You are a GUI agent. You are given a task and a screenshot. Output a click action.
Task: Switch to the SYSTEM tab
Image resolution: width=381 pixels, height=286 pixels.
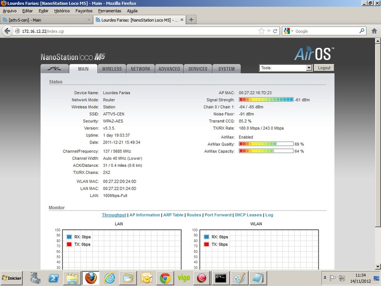(227, 69)
